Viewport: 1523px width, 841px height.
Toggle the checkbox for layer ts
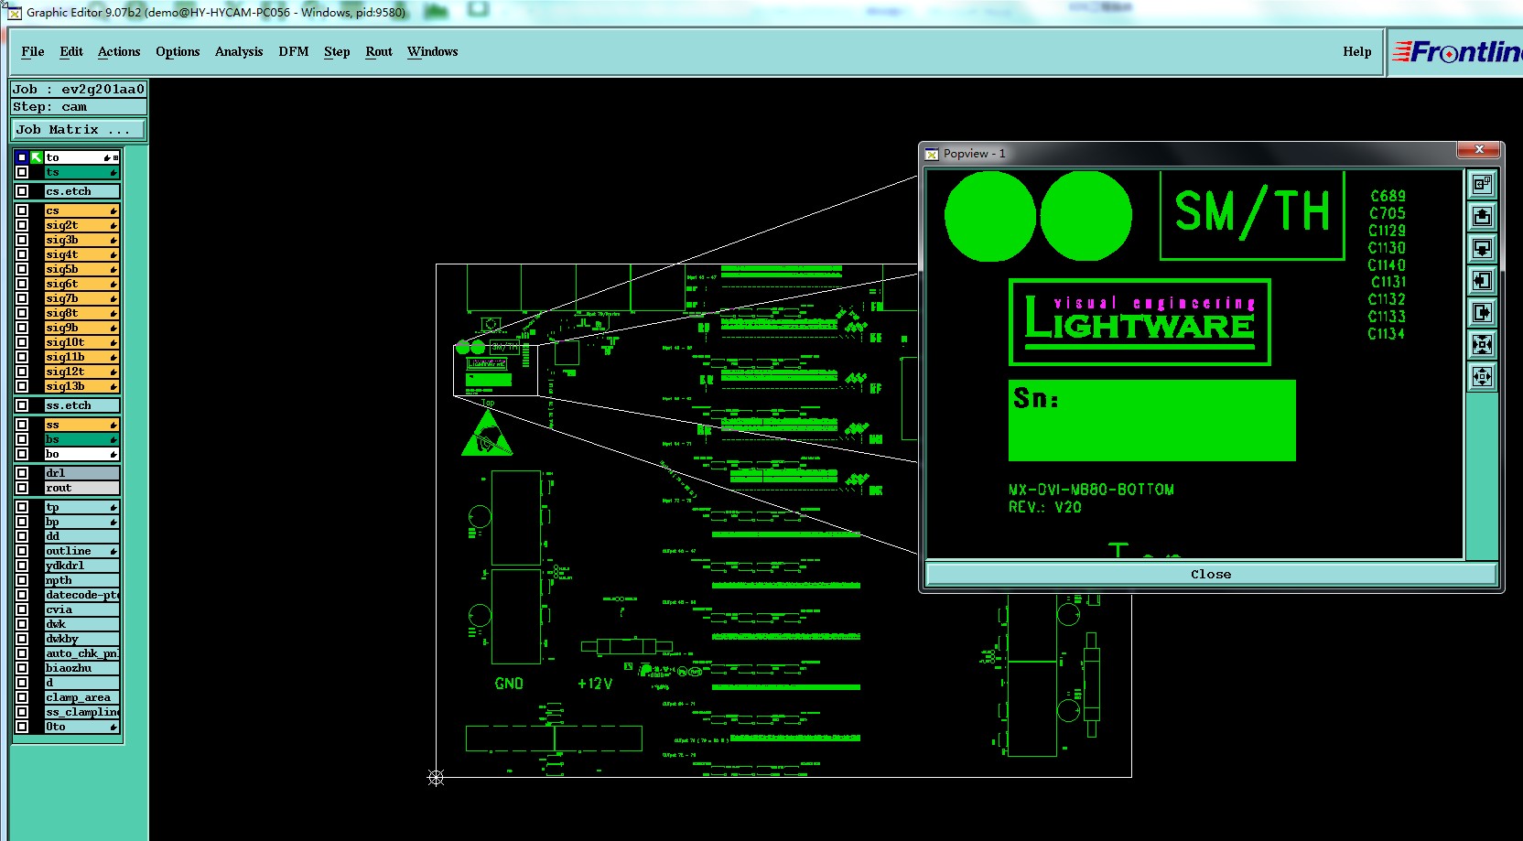tap(22, 172)
